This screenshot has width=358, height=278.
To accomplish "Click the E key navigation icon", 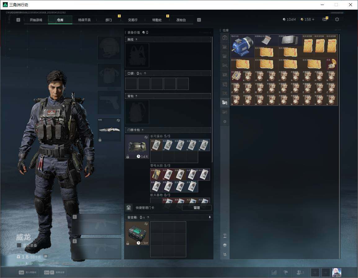I will [199, 20].
